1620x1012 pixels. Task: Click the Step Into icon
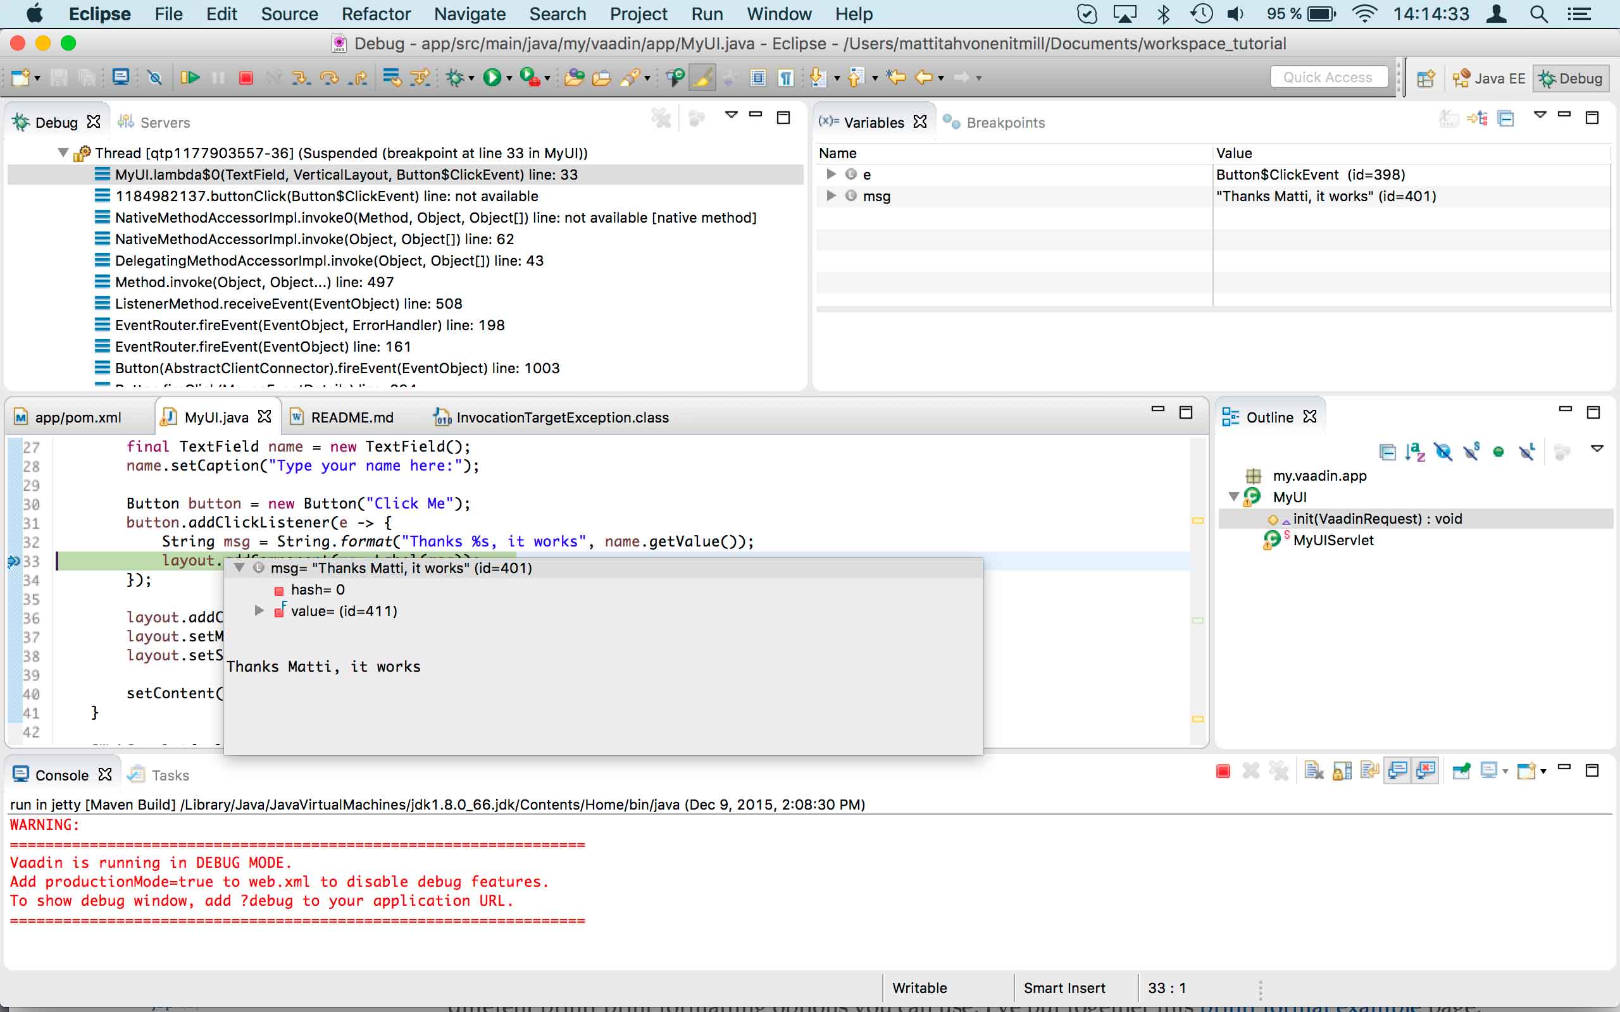click(x=301, y=78)
